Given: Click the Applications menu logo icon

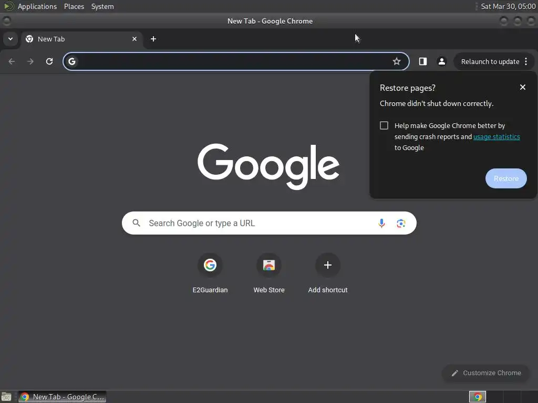Looking at the screenshot, I should (8, 6).
